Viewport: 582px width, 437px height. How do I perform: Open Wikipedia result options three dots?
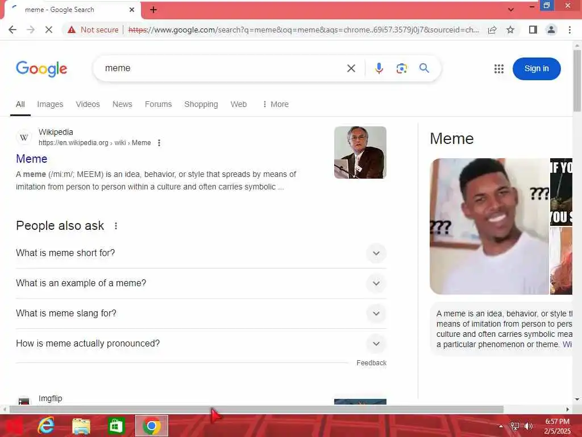[x=159, y=143]
